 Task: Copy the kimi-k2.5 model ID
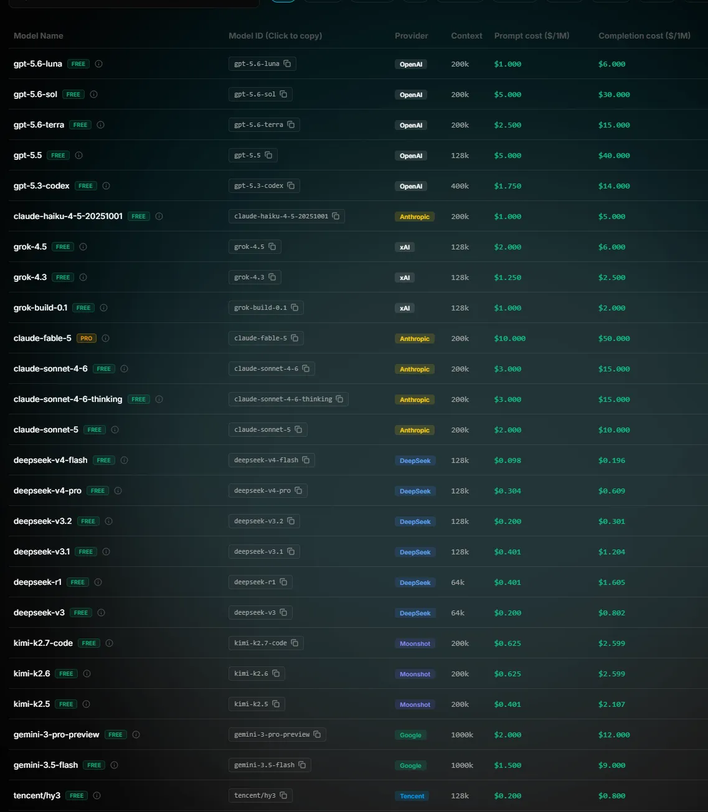(x=257, y=704)
